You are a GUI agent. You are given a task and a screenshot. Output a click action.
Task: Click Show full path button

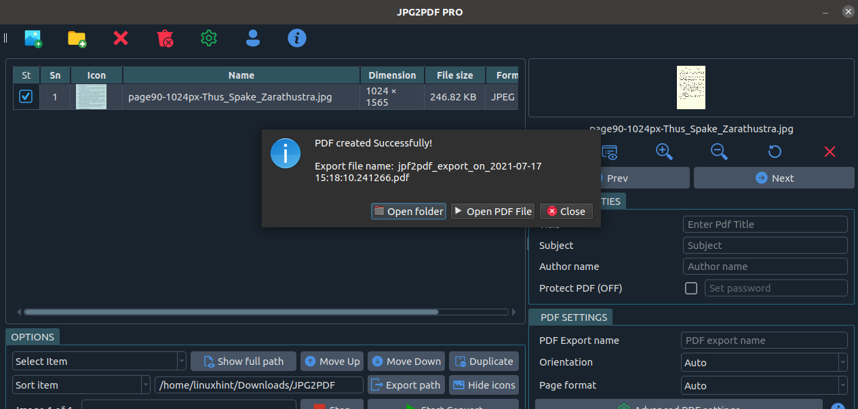[x=243, y=361]
